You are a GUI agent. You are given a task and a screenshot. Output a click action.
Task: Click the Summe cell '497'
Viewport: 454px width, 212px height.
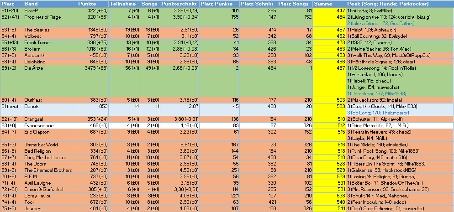pyautogui.click(x=329, y=81)
